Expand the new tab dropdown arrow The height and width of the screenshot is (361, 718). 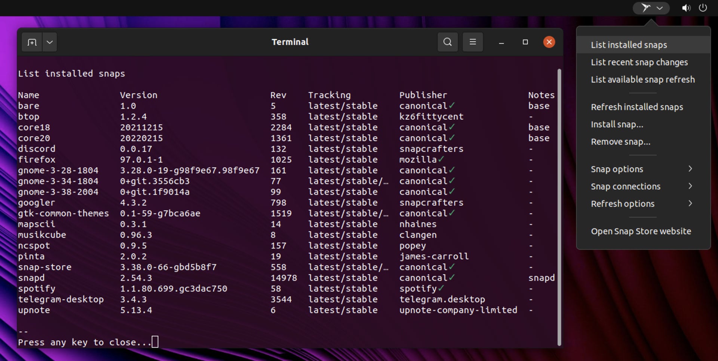pyautogui.click(x=50, y=42)
